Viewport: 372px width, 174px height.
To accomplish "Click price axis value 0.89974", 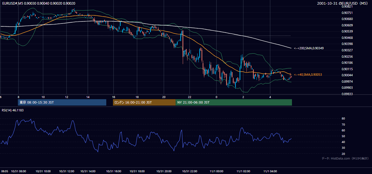I will tap(347, 81).
